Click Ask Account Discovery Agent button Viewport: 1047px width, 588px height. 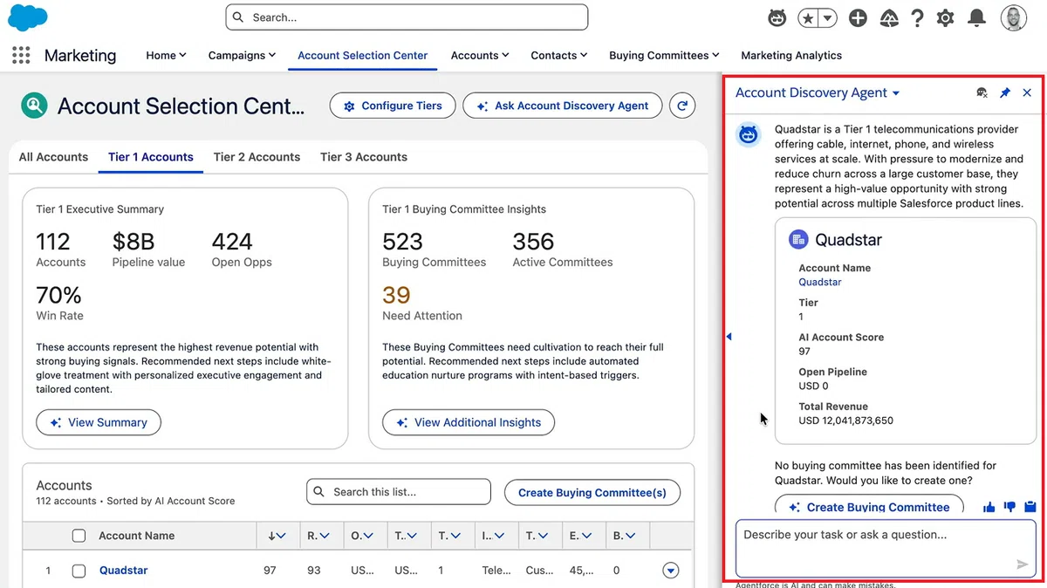tap(562, 106)
